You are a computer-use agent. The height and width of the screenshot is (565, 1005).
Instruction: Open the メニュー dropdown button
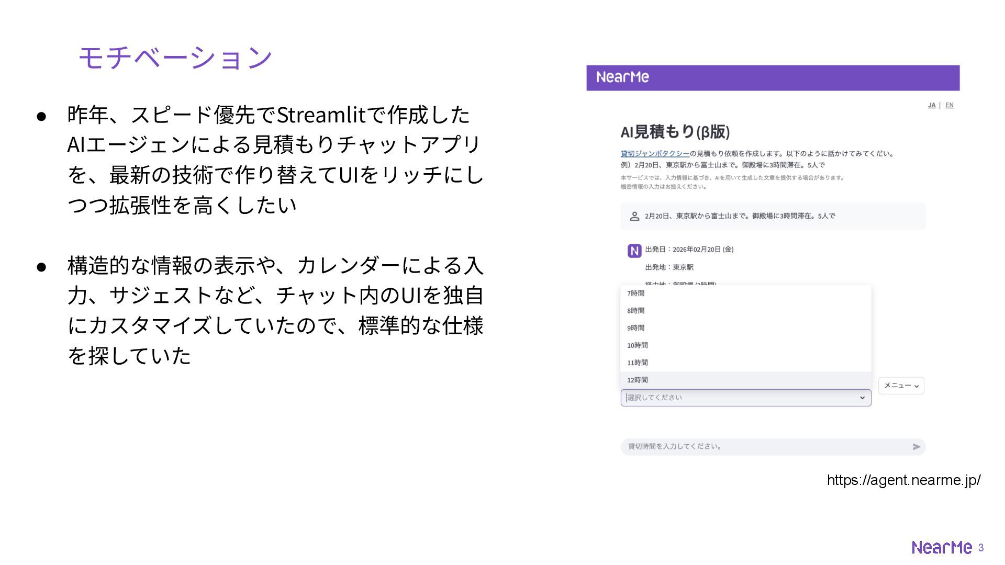901,386
